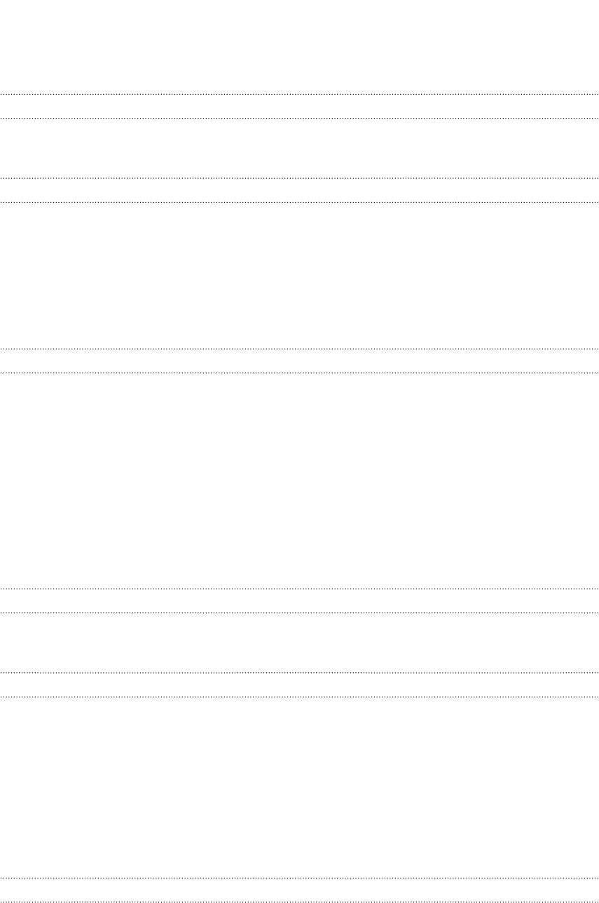Click the narrow row inside second dotted pair
The height and width of the screenshot is (903, 599).
pyautogui.click(x=299, y=191)
